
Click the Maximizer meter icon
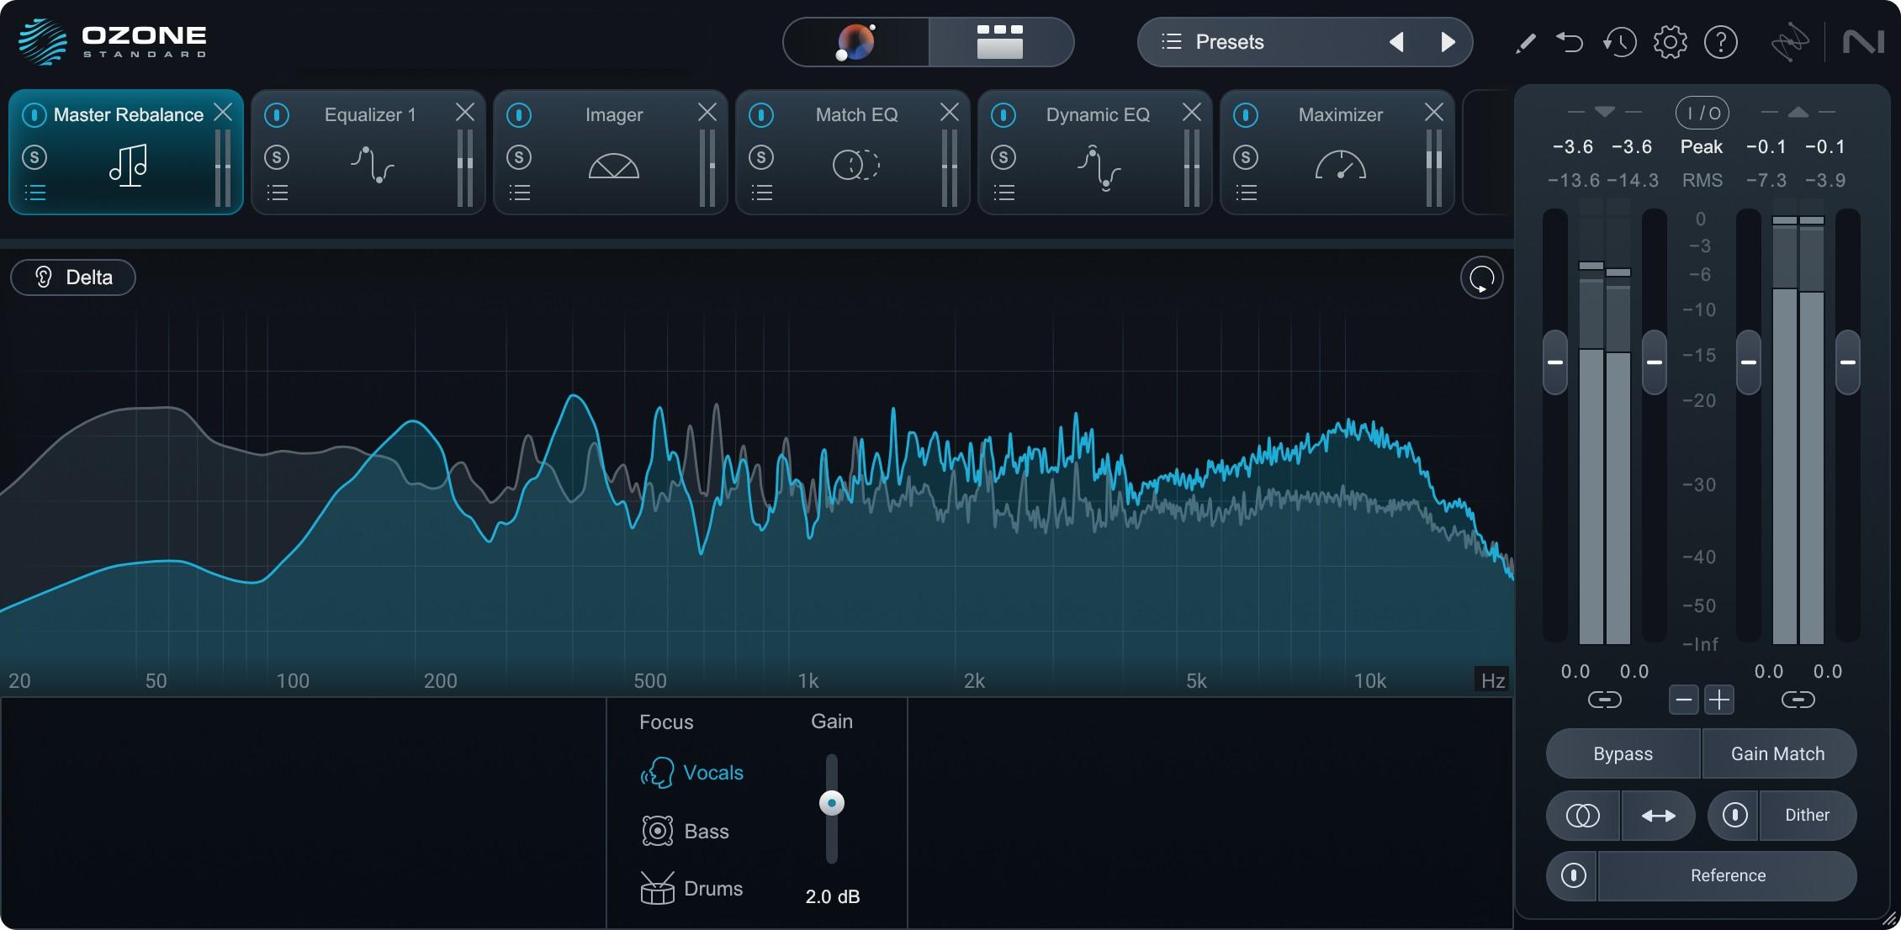1339,166
